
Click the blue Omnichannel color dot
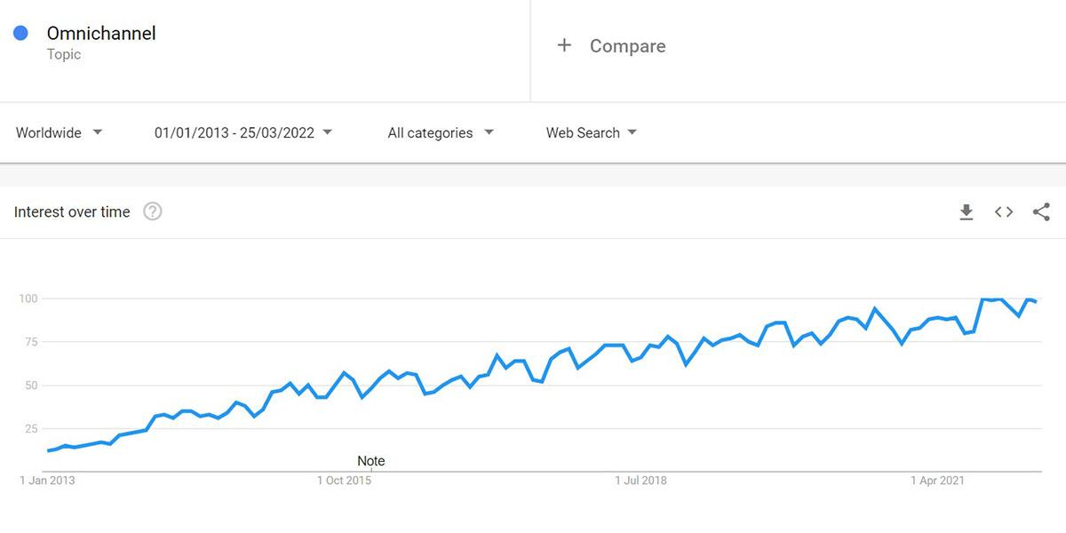point(20,33)
